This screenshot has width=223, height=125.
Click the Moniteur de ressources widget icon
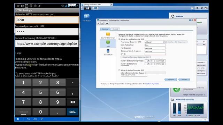pos(173,100)
